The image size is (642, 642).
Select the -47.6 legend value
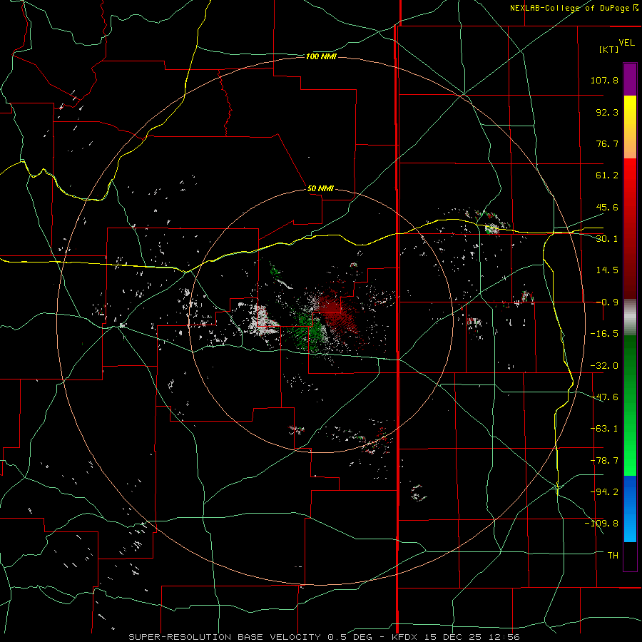pos(604,397)
